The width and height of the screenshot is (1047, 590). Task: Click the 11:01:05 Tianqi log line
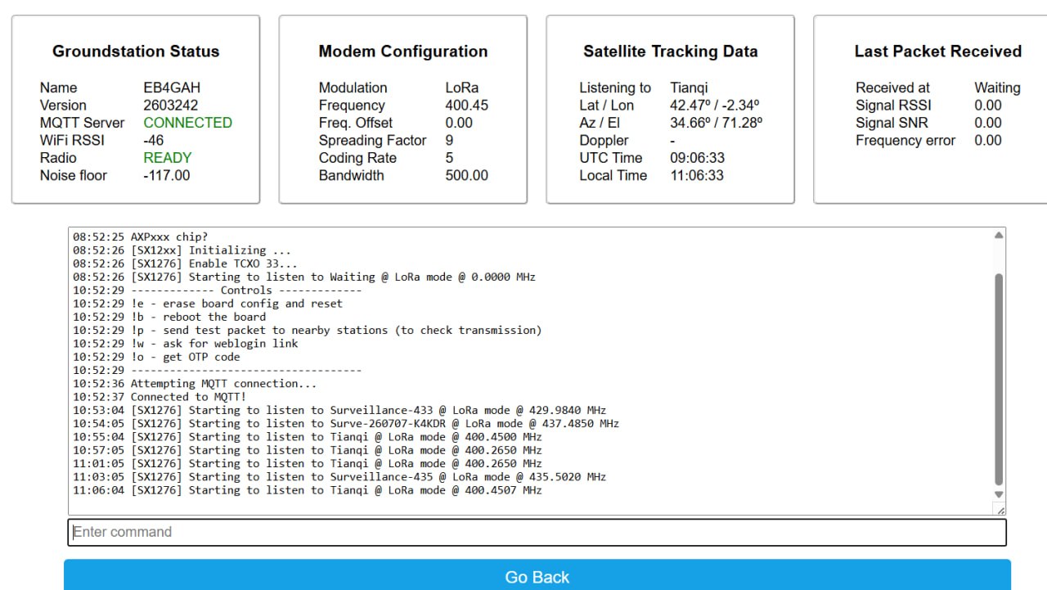[x=308, y=463]
